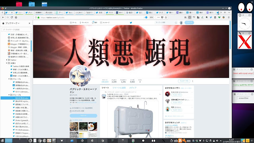Follow the third suggested user

click(x=176, y=110)
